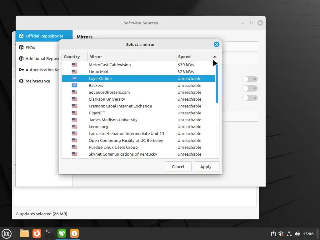Sort mirrors by the Speed column

click(197, 57)
